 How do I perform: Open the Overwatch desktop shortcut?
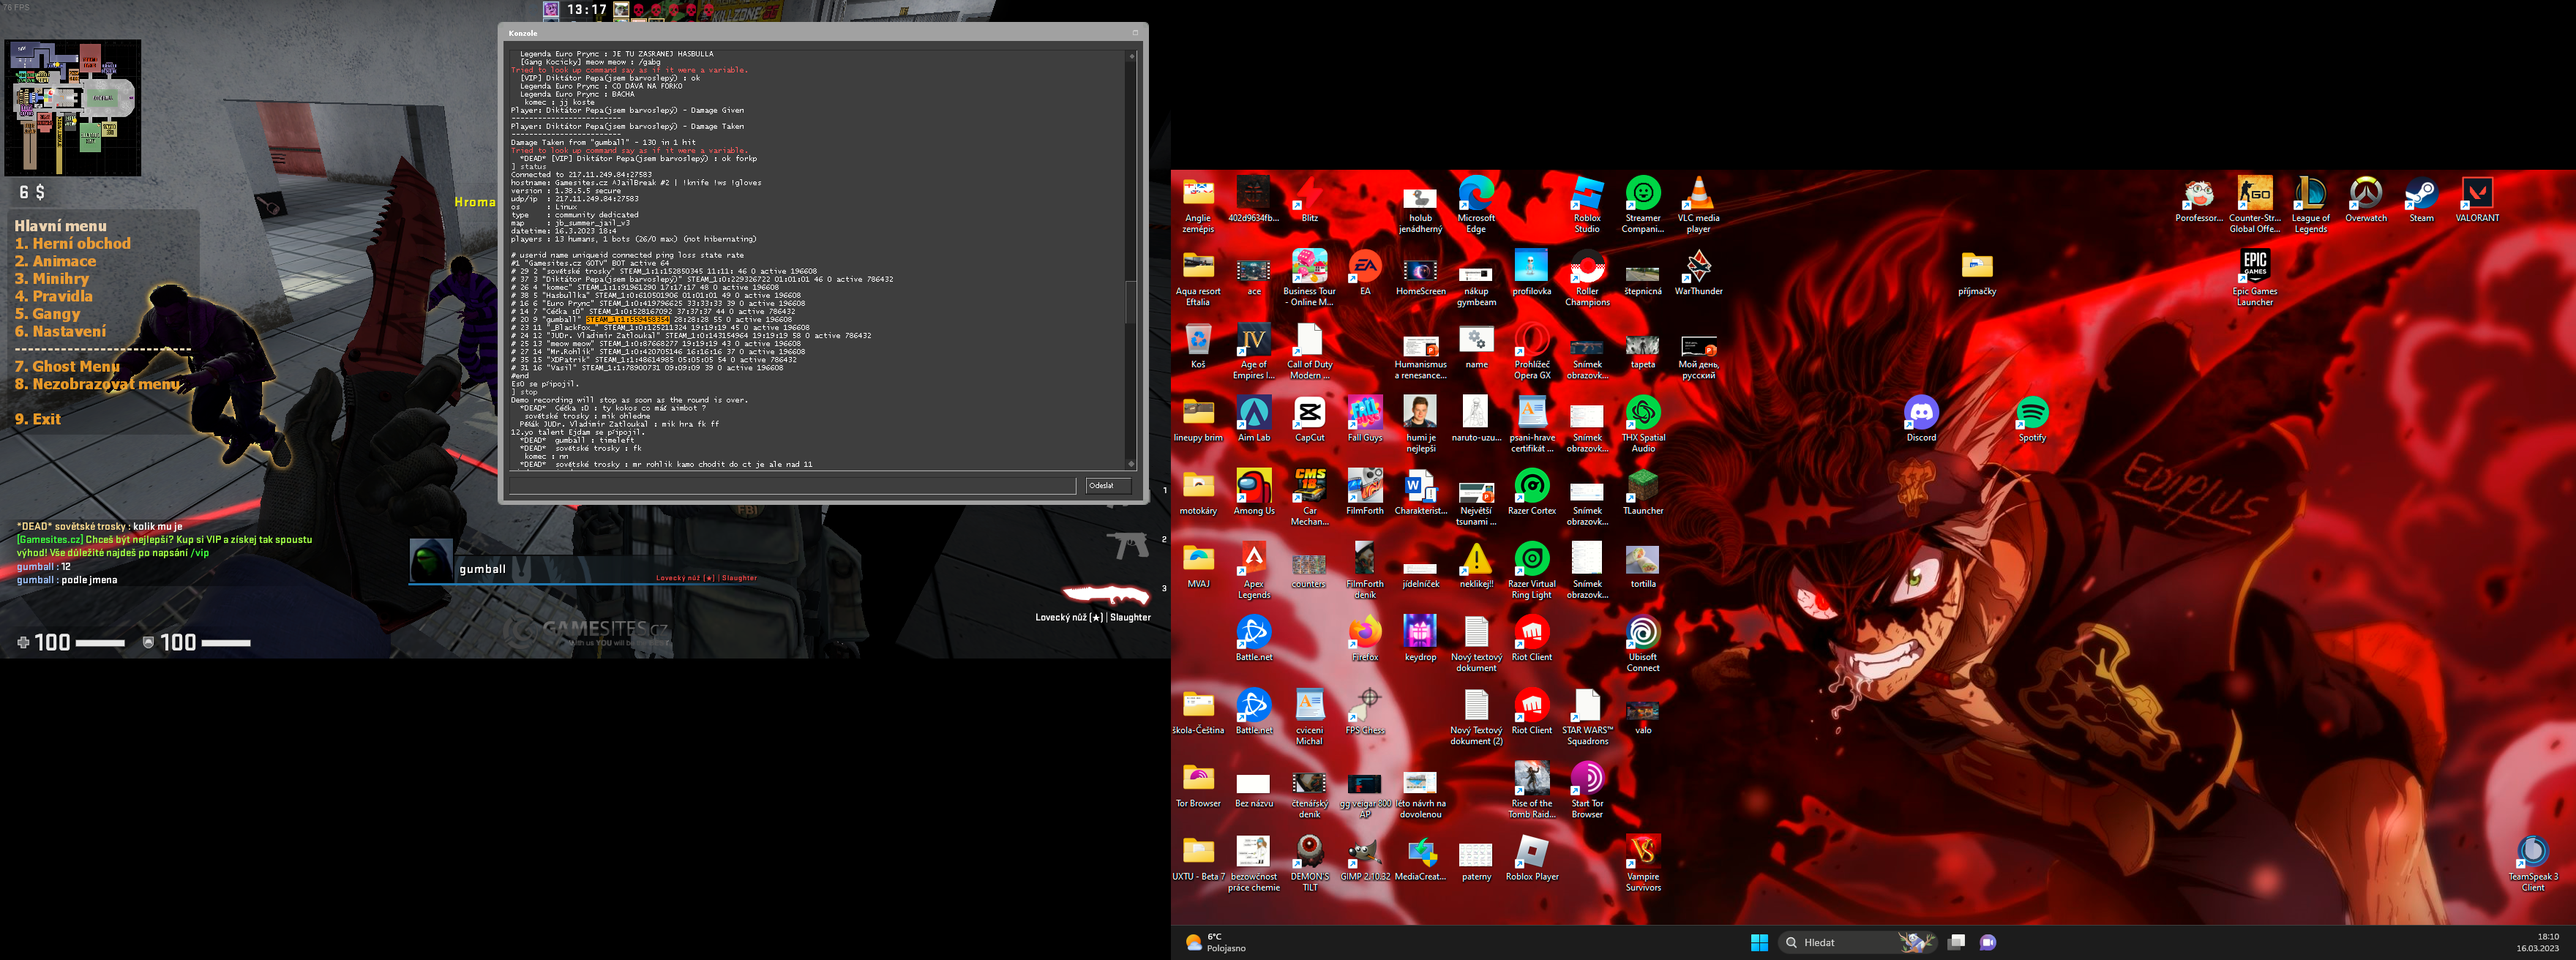(x=2365, y=194)
